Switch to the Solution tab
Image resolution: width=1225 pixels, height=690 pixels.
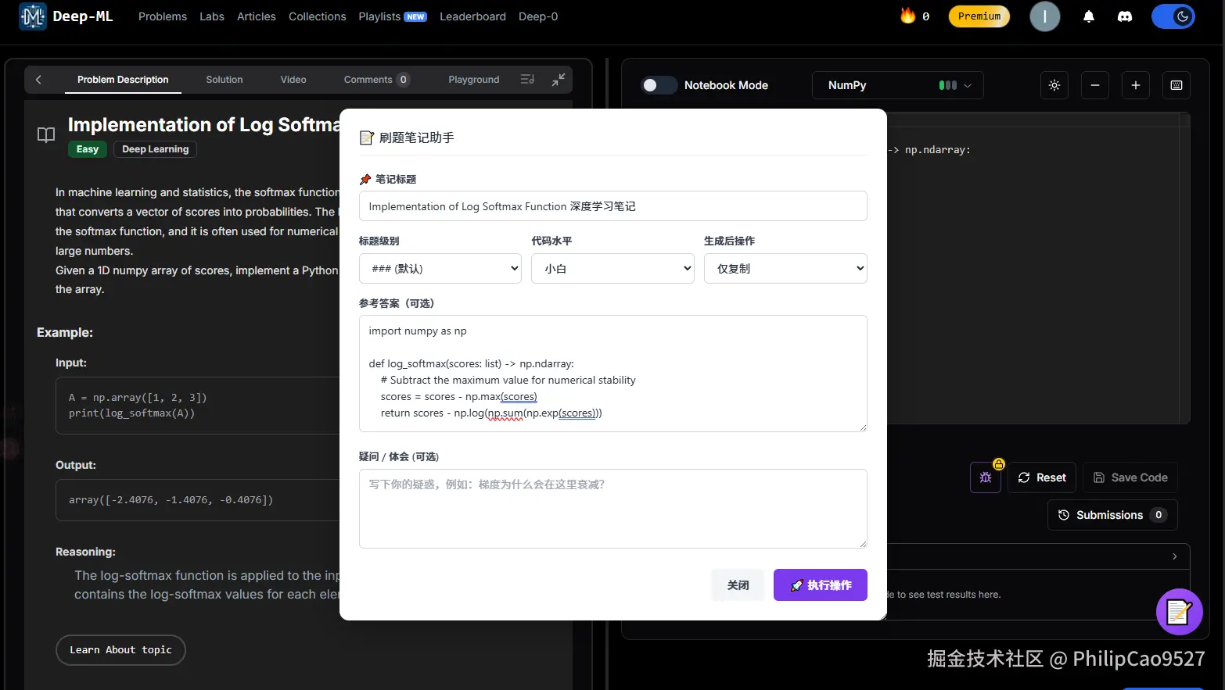[x=225, y=80]
